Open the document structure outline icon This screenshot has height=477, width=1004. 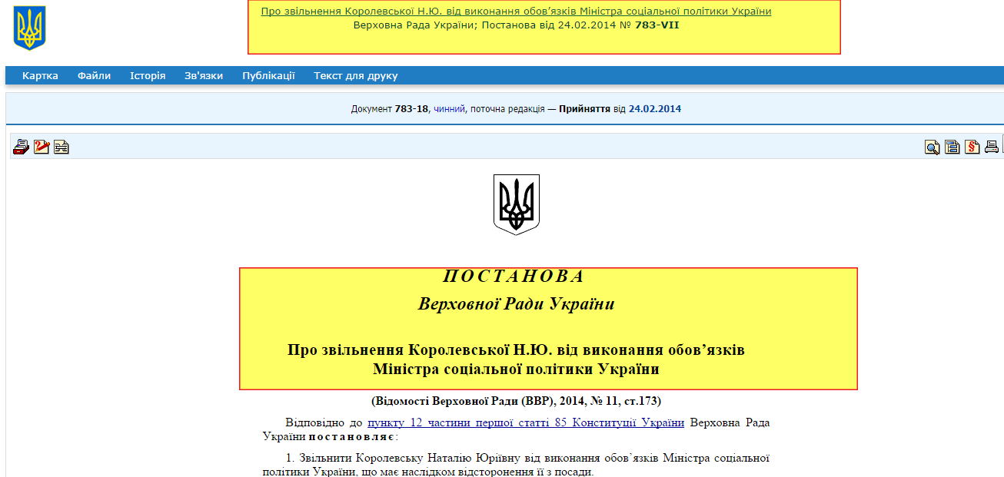pos(951,147)
